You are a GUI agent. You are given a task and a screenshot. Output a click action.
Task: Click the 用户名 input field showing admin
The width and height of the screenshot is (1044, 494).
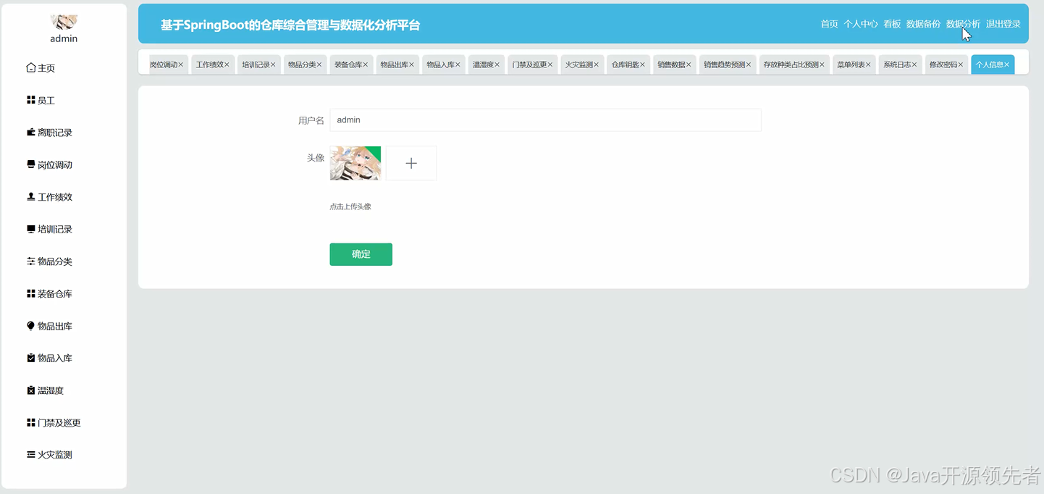[545, 120]
